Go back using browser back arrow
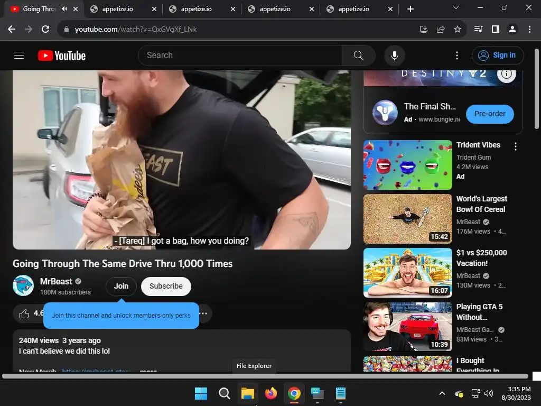This screenshot has width=541, height=406. (x=12, y=30)
